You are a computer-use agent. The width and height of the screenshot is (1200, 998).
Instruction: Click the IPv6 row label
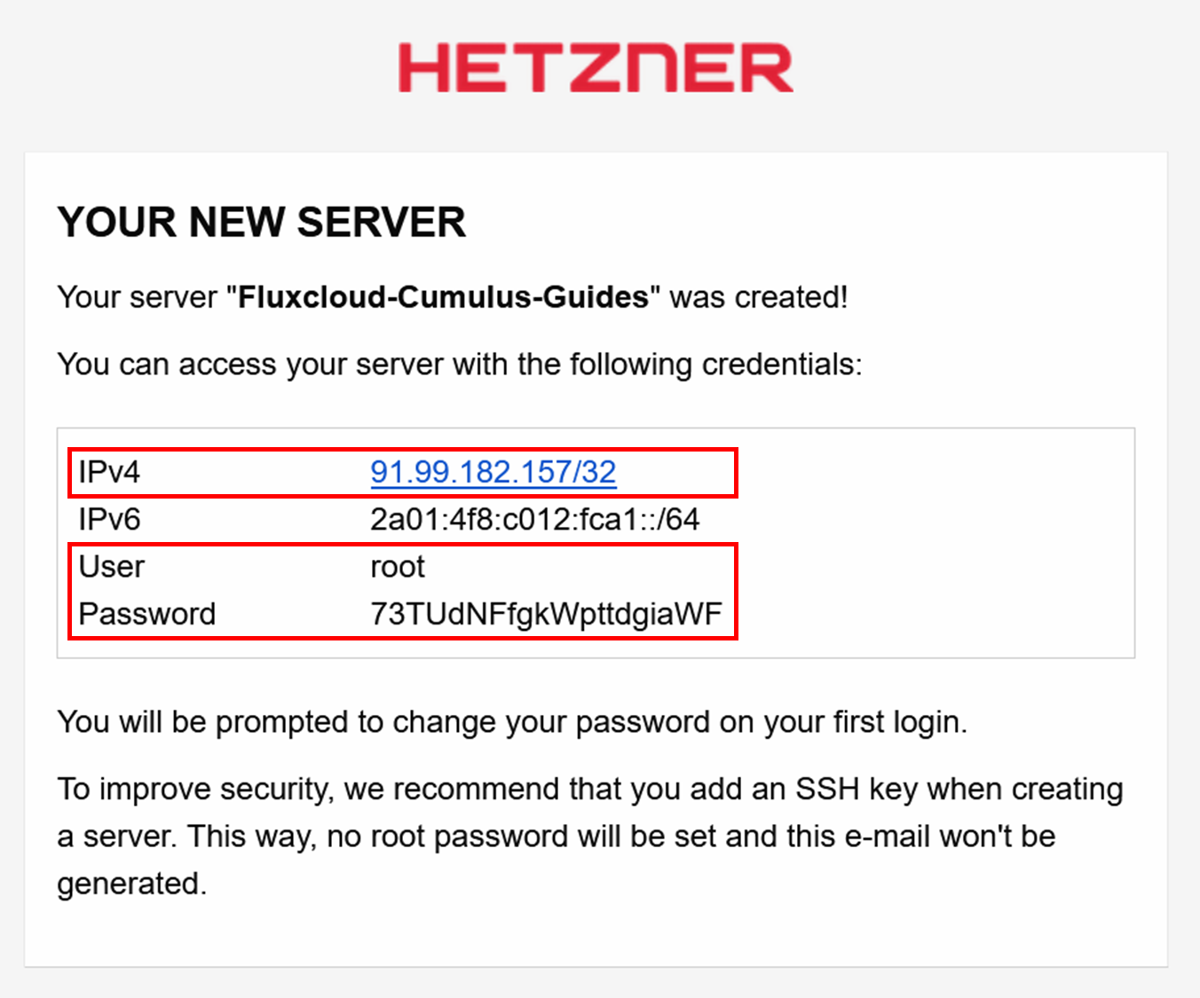click(109, 519)
